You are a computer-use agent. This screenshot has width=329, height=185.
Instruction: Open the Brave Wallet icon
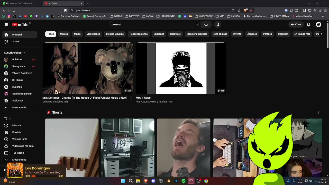click(x=310, y=10)
